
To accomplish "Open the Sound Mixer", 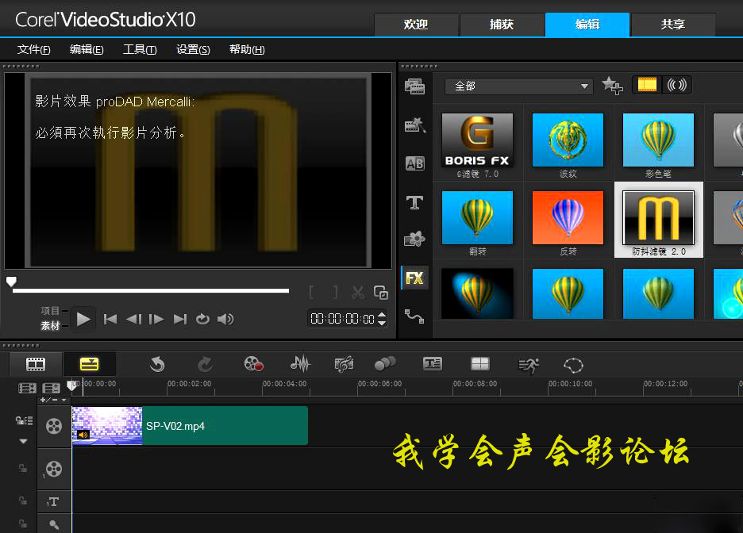I will point(300,364).
